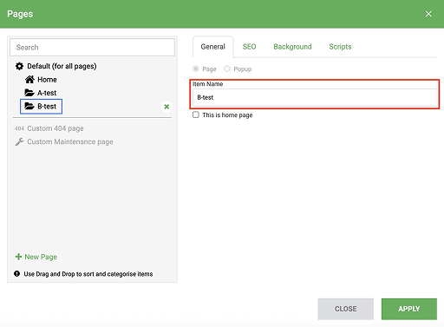
Task: Click the Apply button
Action: coord(409,309)
